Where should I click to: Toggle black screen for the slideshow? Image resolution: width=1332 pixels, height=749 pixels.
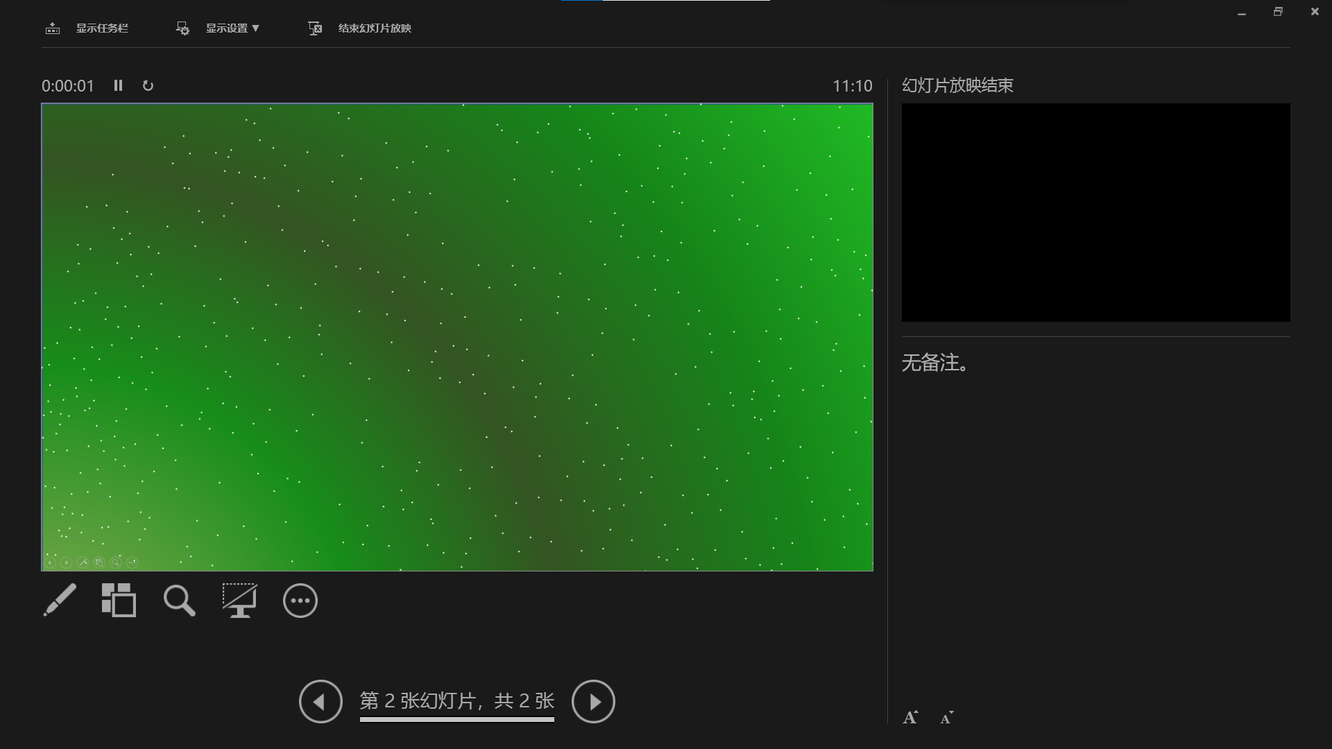(239, 601)
